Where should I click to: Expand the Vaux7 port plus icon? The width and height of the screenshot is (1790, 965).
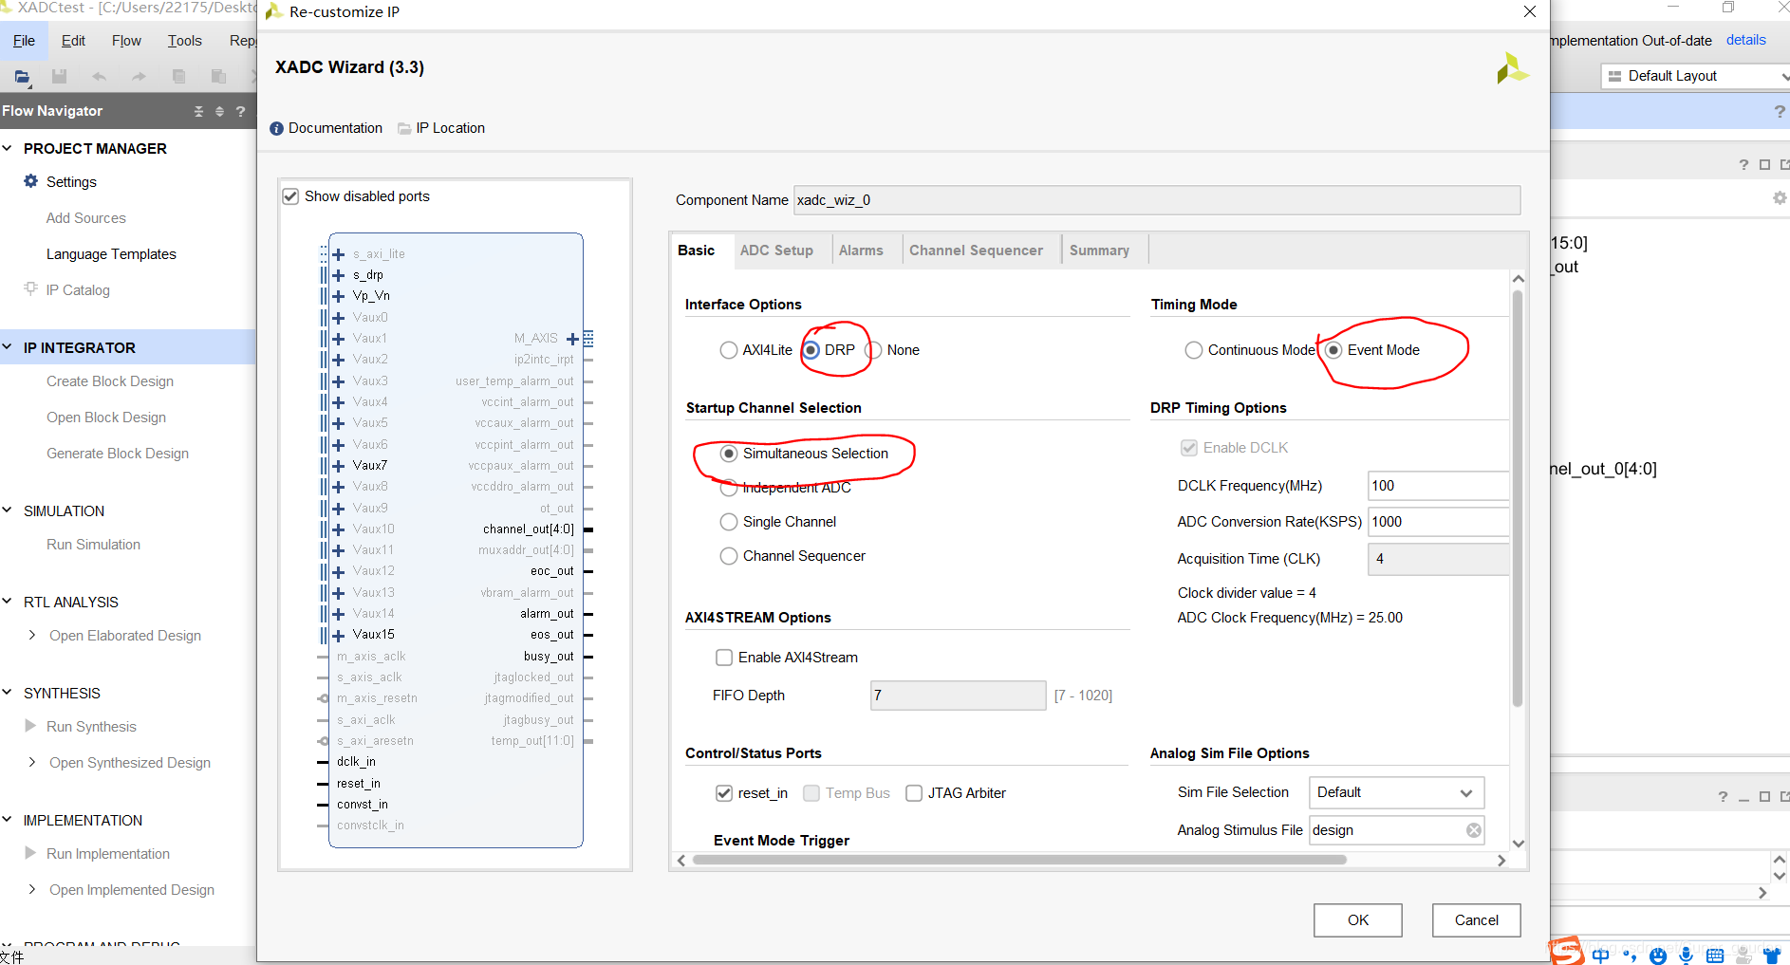338,466
